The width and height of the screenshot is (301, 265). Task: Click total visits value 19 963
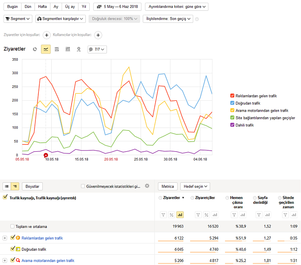click(x=178, y=226)
